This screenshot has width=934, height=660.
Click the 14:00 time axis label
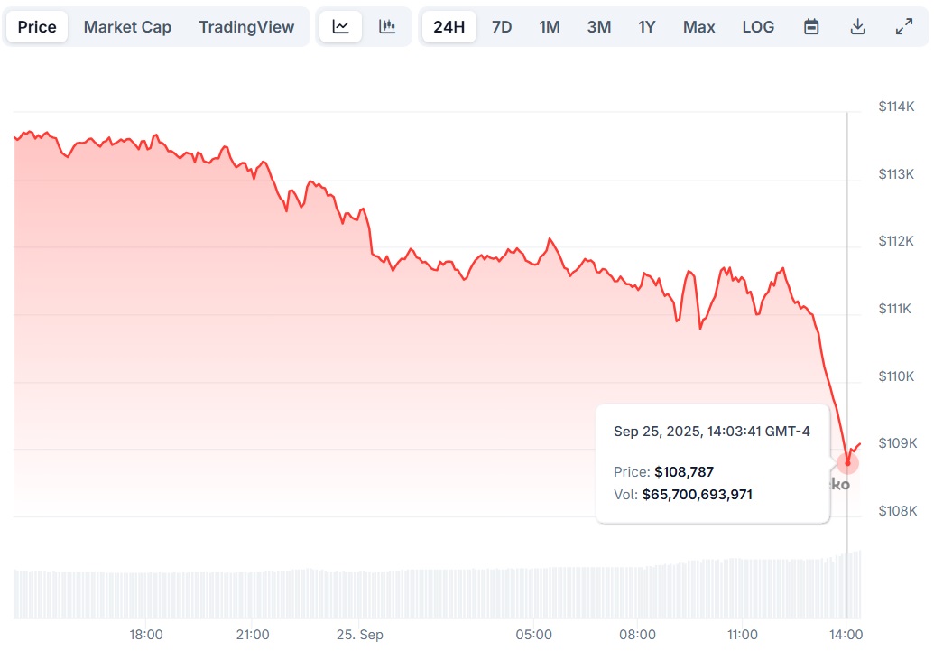pos(846,635)
